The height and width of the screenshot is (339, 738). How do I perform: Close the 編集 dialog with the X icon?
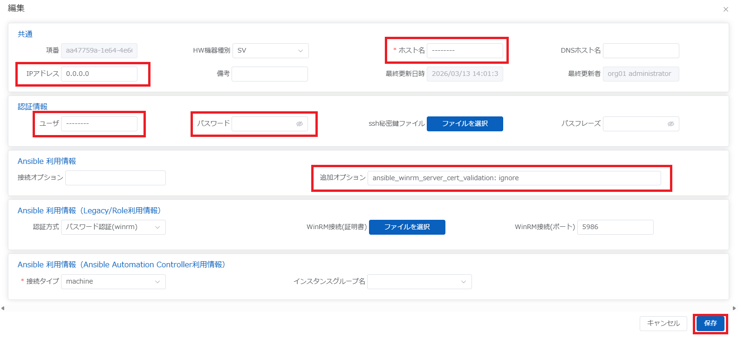pyautogui.click(x=725, y=9)
